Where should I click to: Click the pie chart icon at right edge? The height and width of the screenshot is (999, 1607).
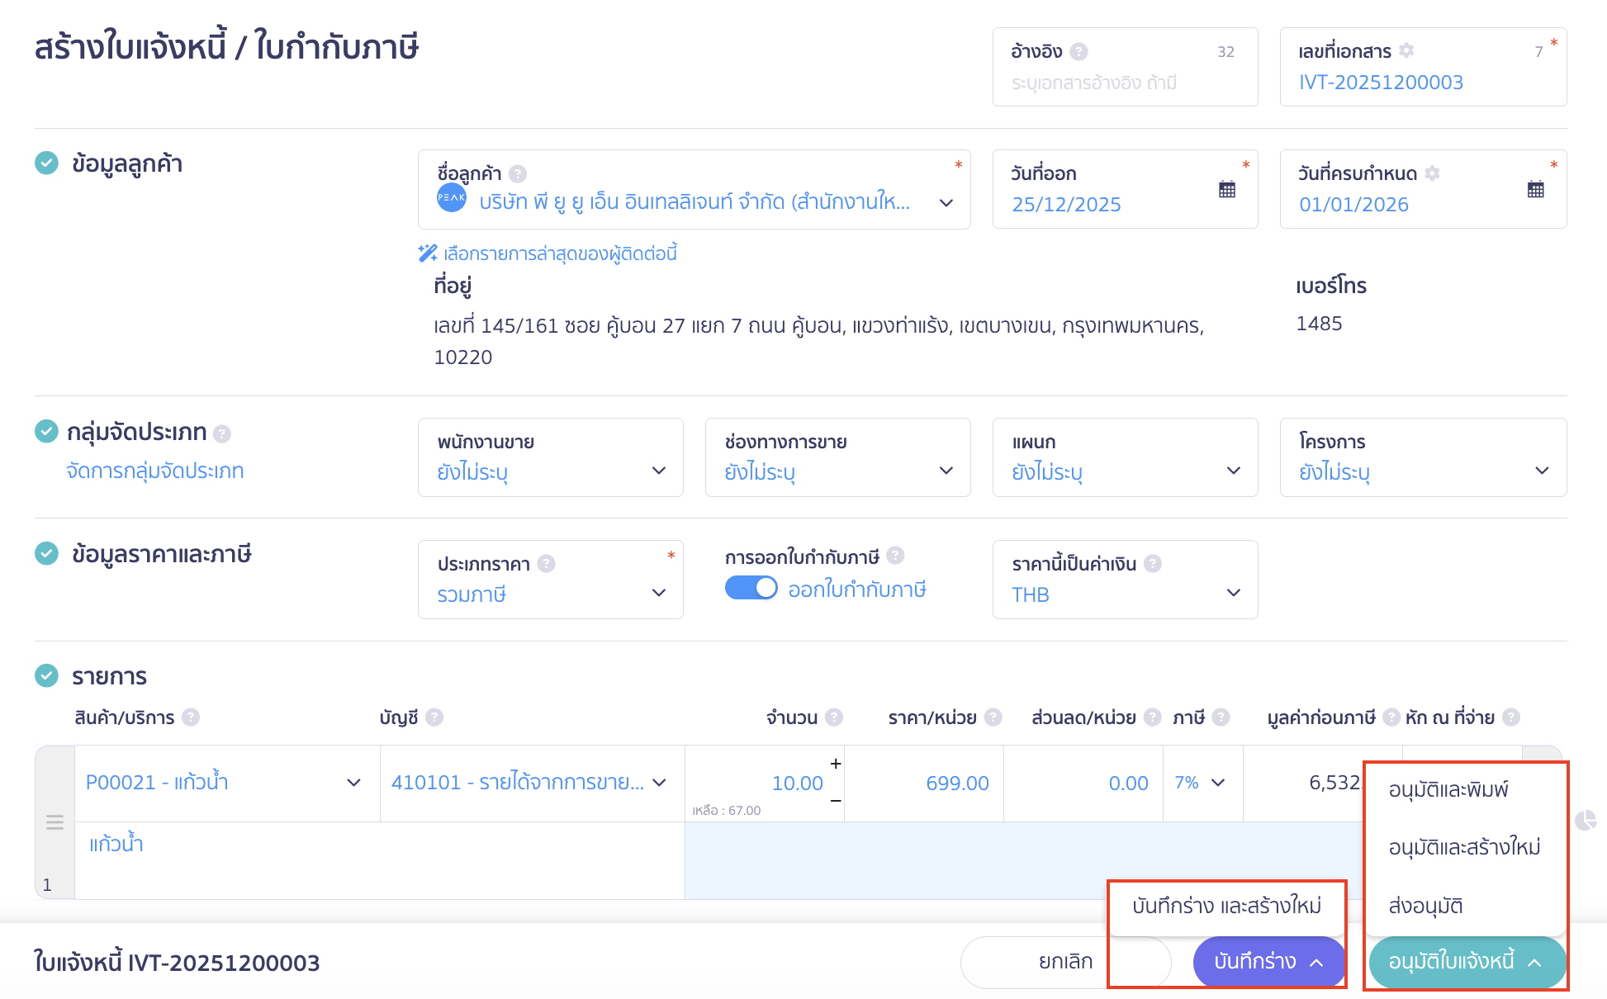click(1585, 820)
